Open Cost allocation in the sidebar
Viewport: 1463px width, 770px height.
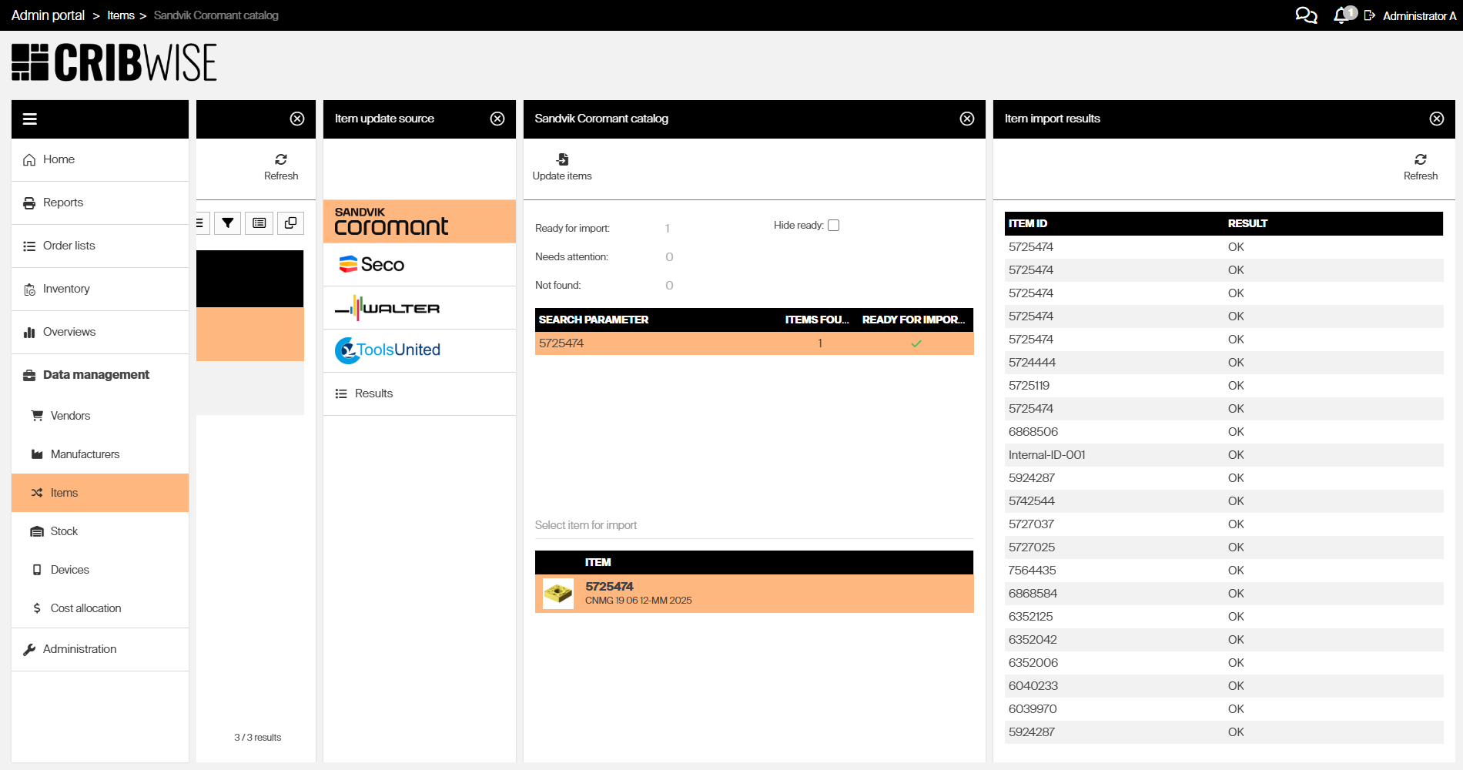tap(100, 608)
